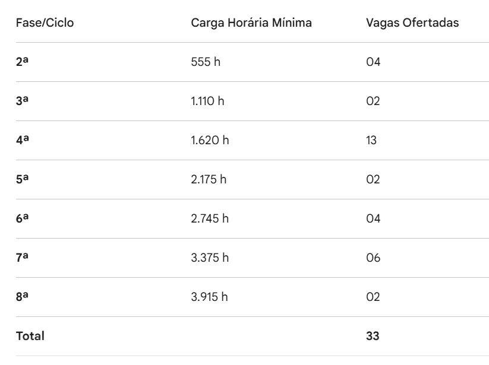Click the 3.915 h workload cell

click(209, 297)
